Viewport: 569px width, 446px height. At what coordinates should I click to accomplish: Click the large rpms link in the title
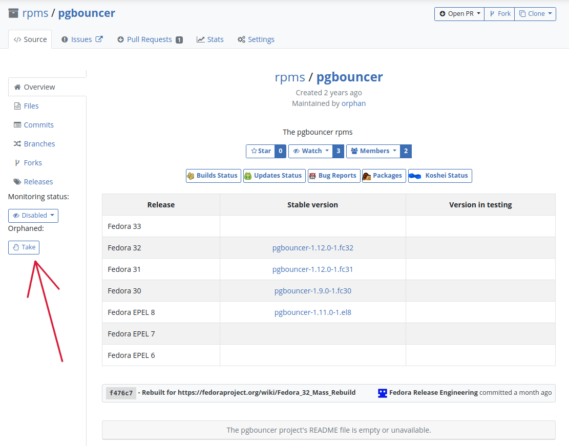290,77
